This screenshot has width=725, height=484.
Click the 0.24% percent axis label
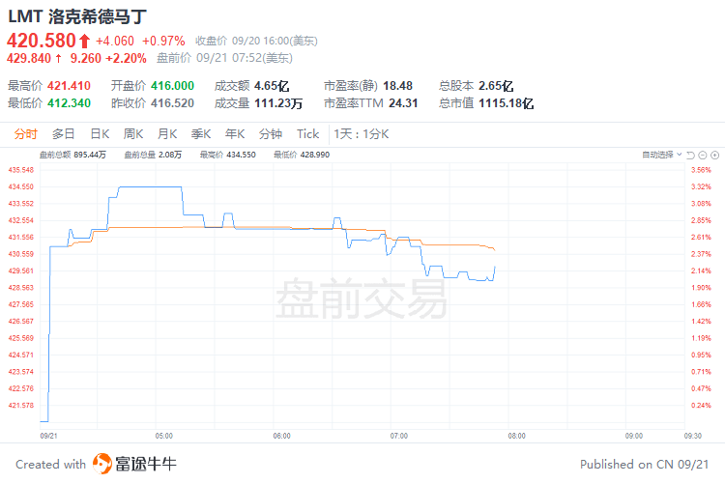[701, 406]
